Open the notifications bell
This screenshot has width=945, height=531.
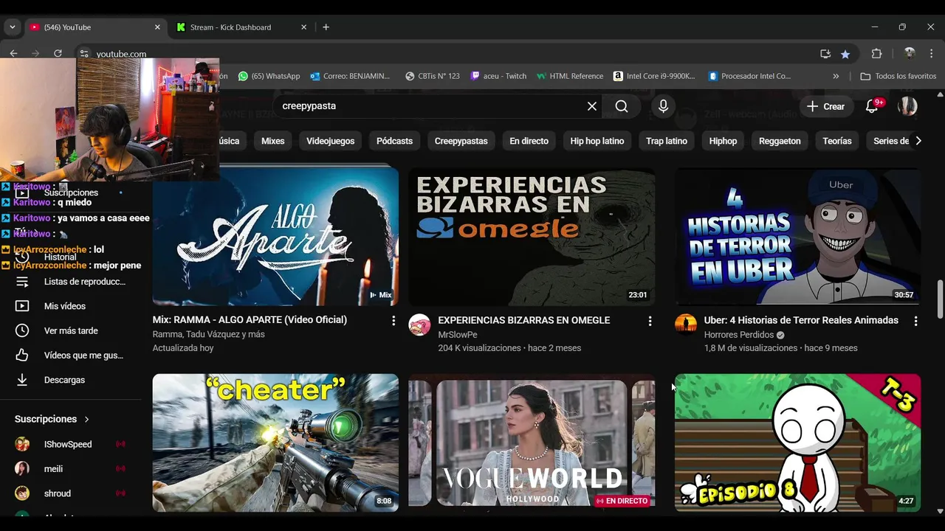[x=872, y=106]
